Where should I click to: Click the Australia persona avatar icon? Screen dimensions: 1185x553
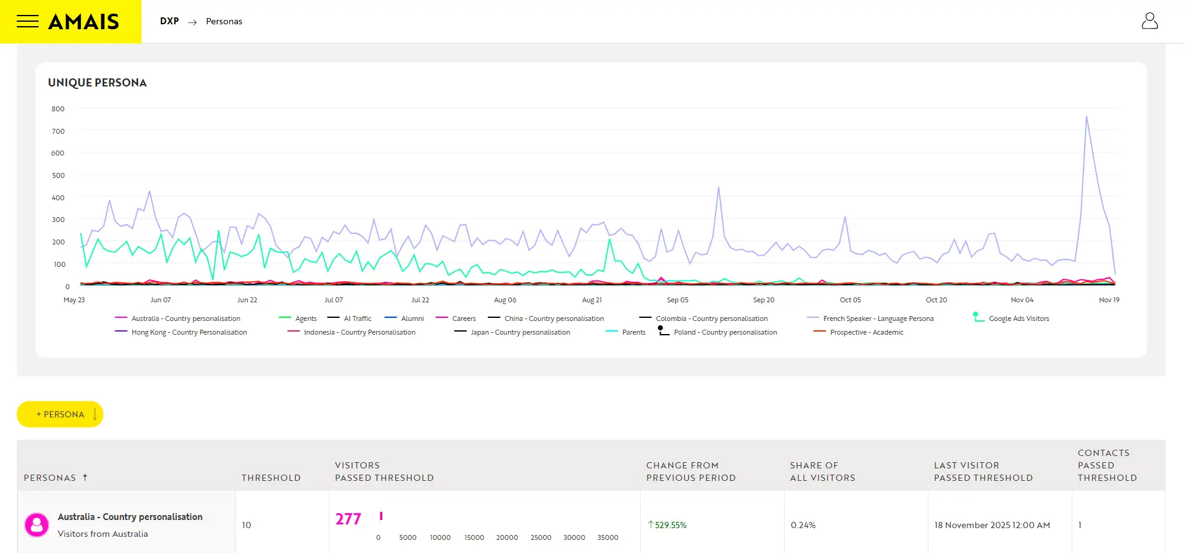[37, 525]
